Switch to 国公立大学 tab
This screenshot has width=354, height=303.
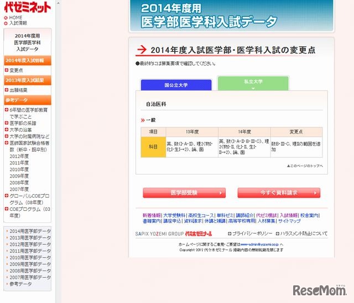(176, 85)
